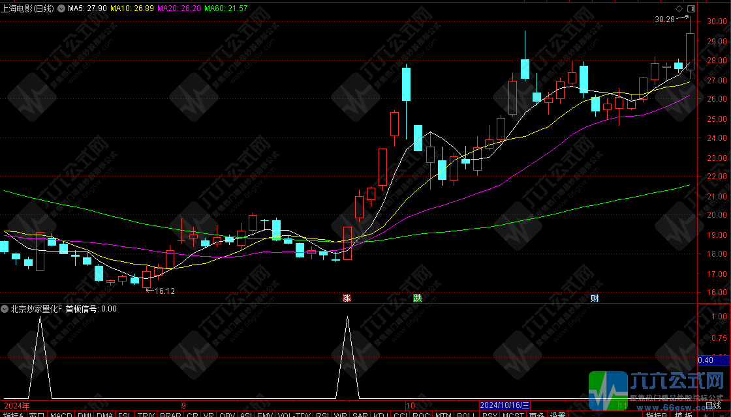This screenshot has width=731, height=417.
Task: Click the diamond icon at chart top-right
Action: click(x=679, y=9)
